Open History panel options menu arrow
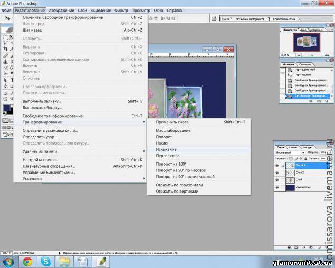335x268 pixels. tap(332, 64)
